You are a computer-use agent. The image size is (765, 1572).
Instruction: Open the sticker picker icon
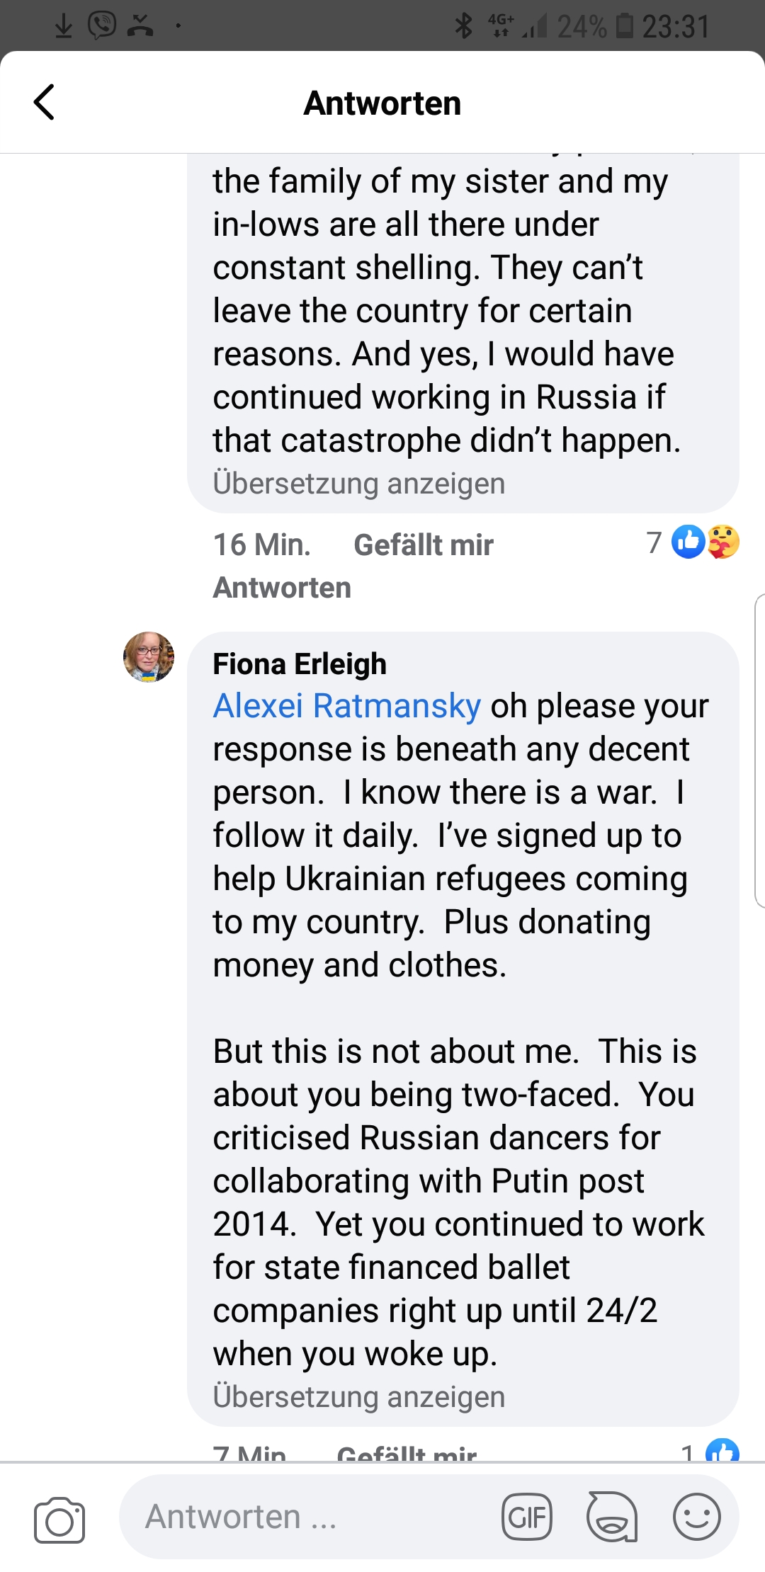click(612, 1517)
